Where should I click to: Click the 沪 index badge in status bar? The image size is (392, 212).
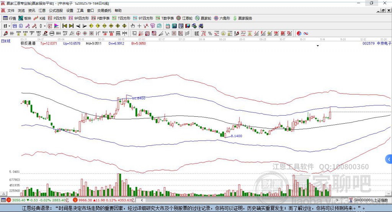pos(9,200)
